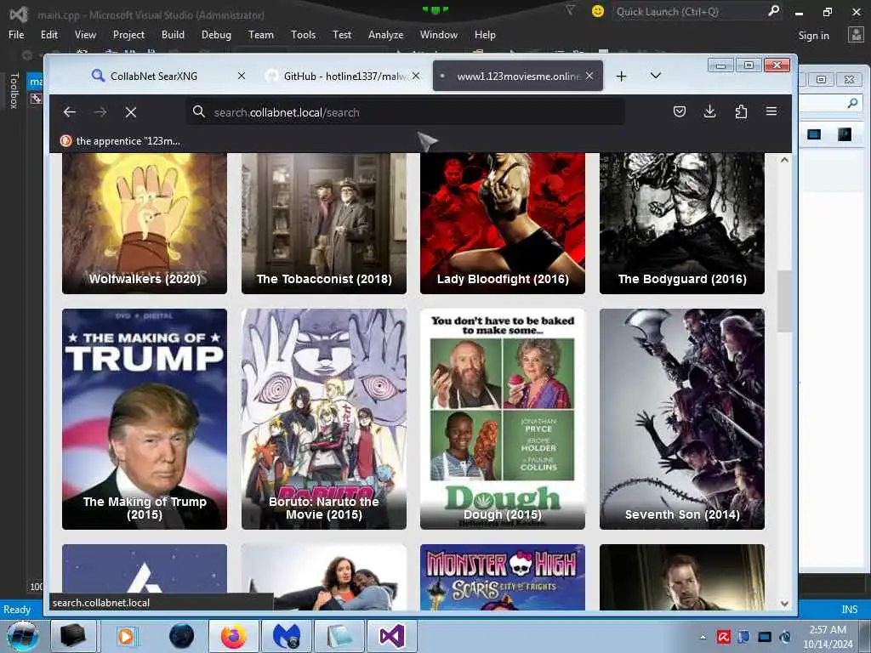Screen dimensions: 871x653
Task: Click the browser address bar URL field
Action: pos(406,112)
